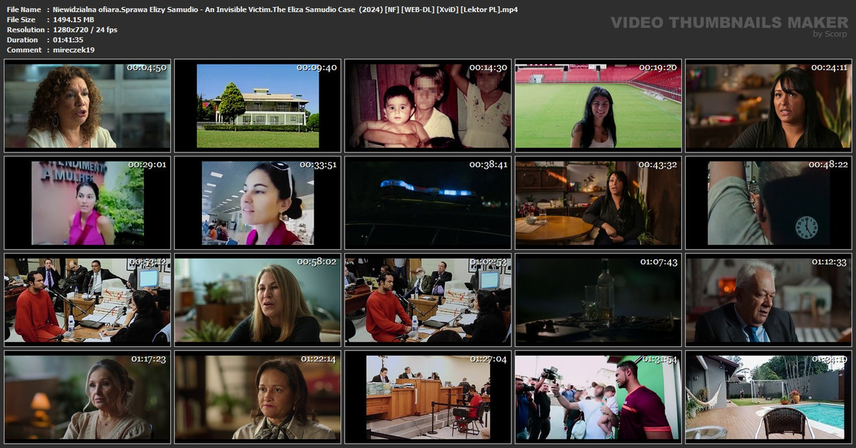Select the resolution value 1280x720 / 24 fps

click(85, 29)
